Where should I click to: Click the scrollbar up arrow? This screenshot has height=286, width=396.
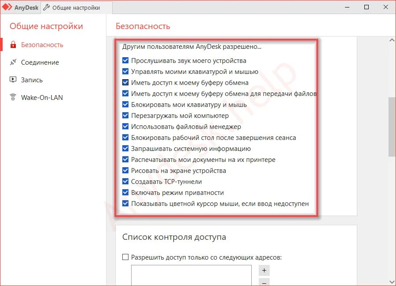(392, 40)
